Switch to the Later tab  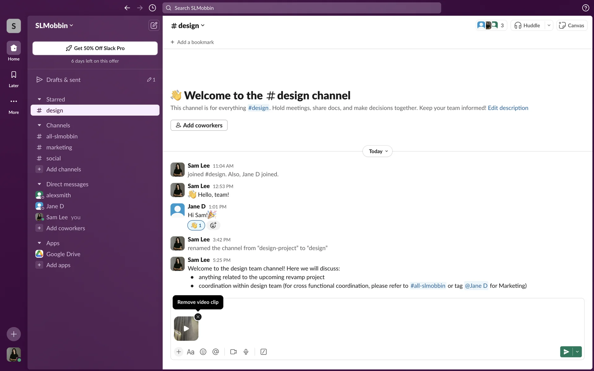click(14, 79)
